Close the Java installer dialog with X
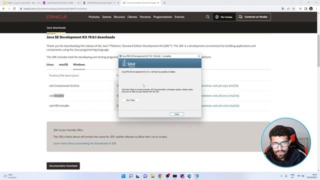320x180 pixels. (x=199, y=56)
